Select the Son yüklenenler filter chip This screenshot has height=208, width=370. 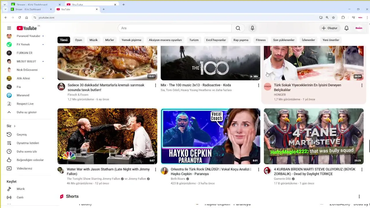coord(284,40)
